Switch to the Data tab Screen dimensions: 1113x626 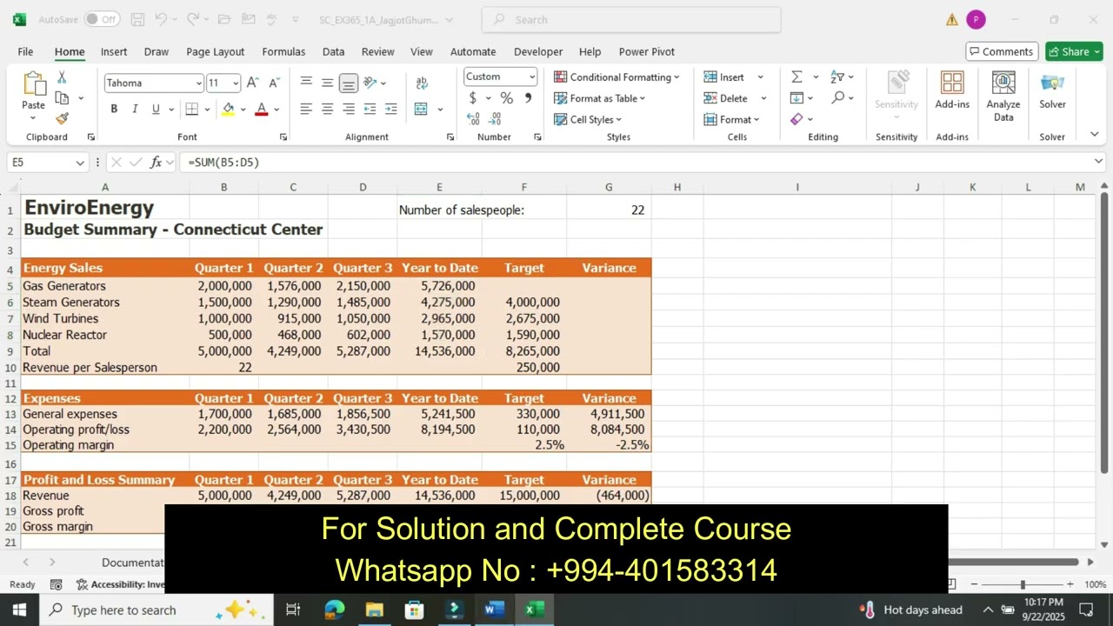[x=333, y=51]
